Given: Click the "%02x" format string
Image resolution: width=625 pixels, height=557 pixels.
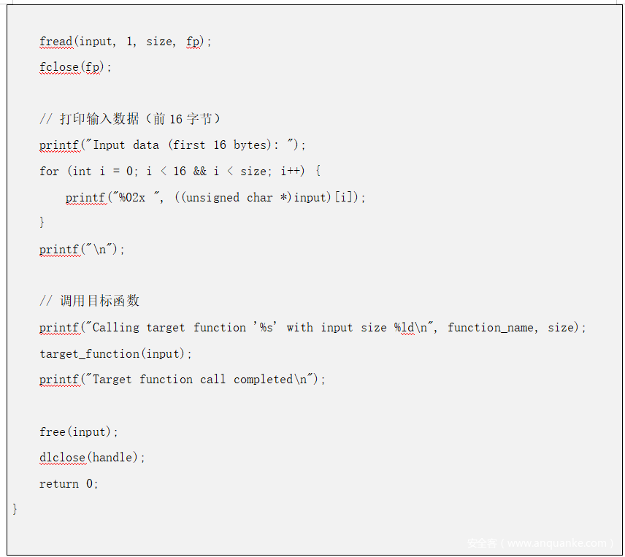Looking at the screenshot, I should 136,197.
